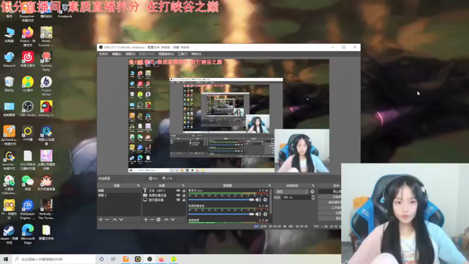This screenshot has width=469, height=264.
Task: Move source down with down arrow
Action: 172,219
